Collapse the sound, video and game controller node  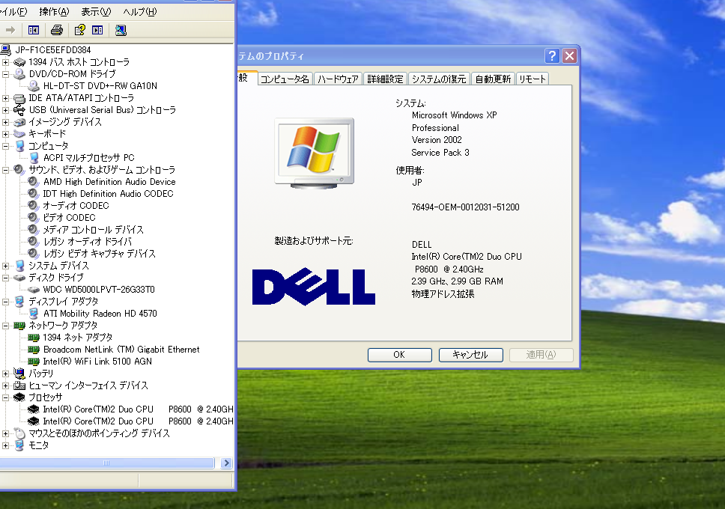(x=5, y=170)
